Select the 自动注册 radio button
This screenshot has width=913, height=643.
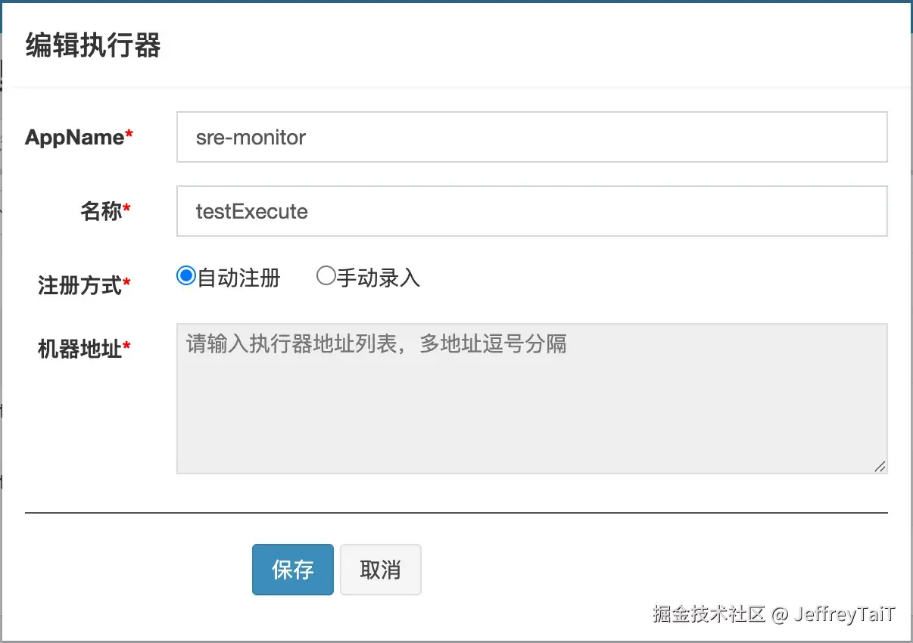(185, 276)
